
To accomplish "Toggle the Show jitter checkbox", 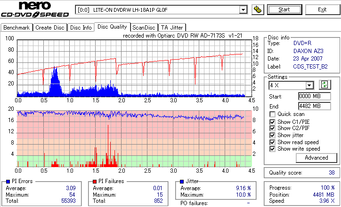I will (272, 135).
